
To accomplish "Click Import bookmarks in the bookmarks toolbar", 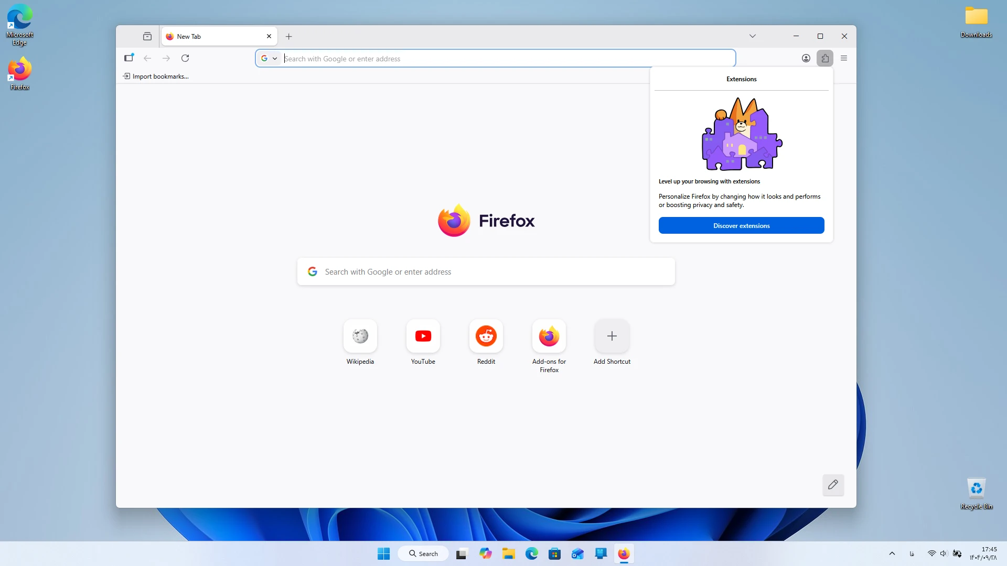I will tap(156, 77).
